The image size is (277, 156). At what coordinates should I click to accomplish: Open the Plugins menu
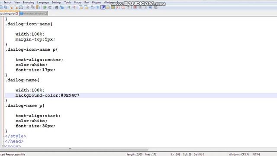pyautogui.click(x=97, y=2)
